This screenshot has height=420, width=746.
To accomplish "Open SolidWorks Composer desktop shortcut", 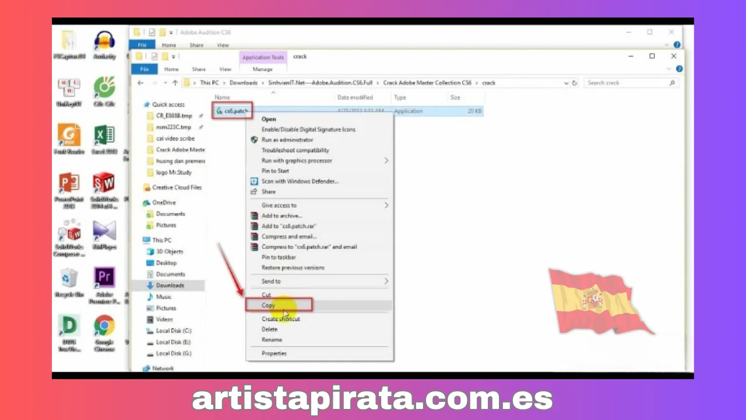I will coord(69,238).
